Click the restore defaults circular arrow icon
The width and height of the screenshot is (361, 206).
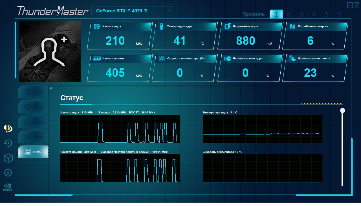(8, 143)
